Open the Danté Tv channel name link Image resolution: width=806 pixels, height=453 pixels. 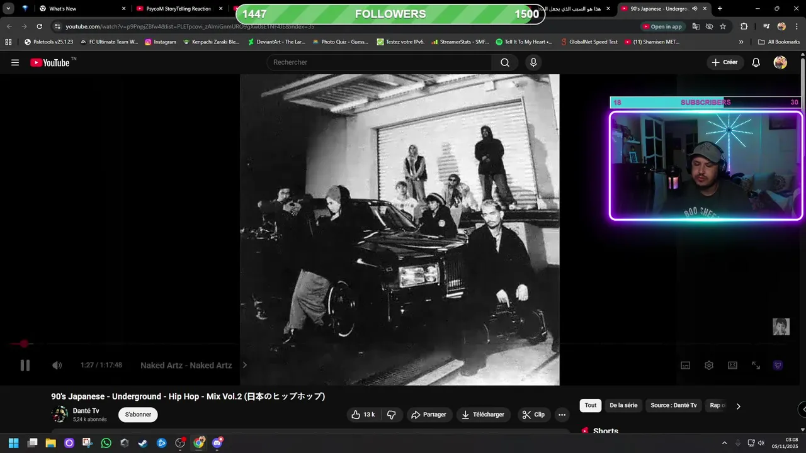pyautogui.click(x=86, y=411)
